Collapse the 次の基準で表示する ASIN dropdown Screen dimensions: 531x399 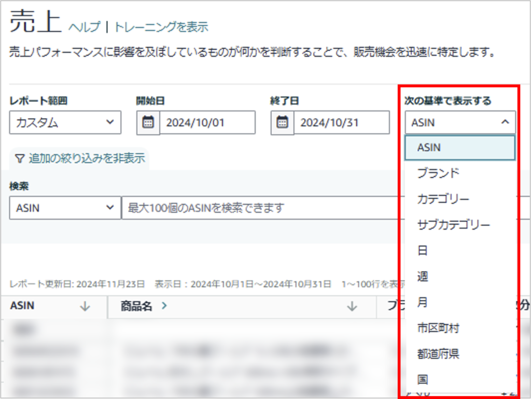click(x=460, y=122)
